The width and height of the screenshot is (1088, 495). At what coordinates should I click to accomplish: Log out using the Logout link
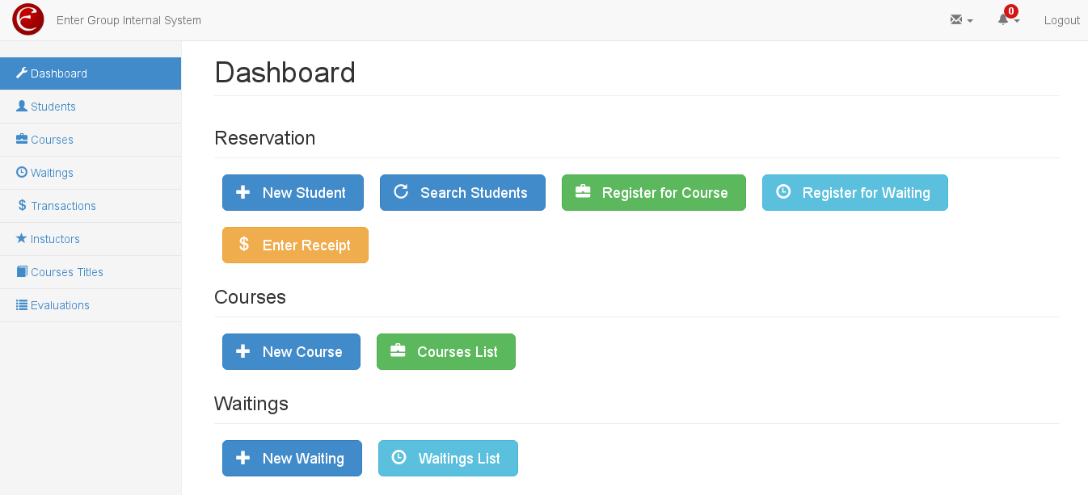pos(1061,20)
